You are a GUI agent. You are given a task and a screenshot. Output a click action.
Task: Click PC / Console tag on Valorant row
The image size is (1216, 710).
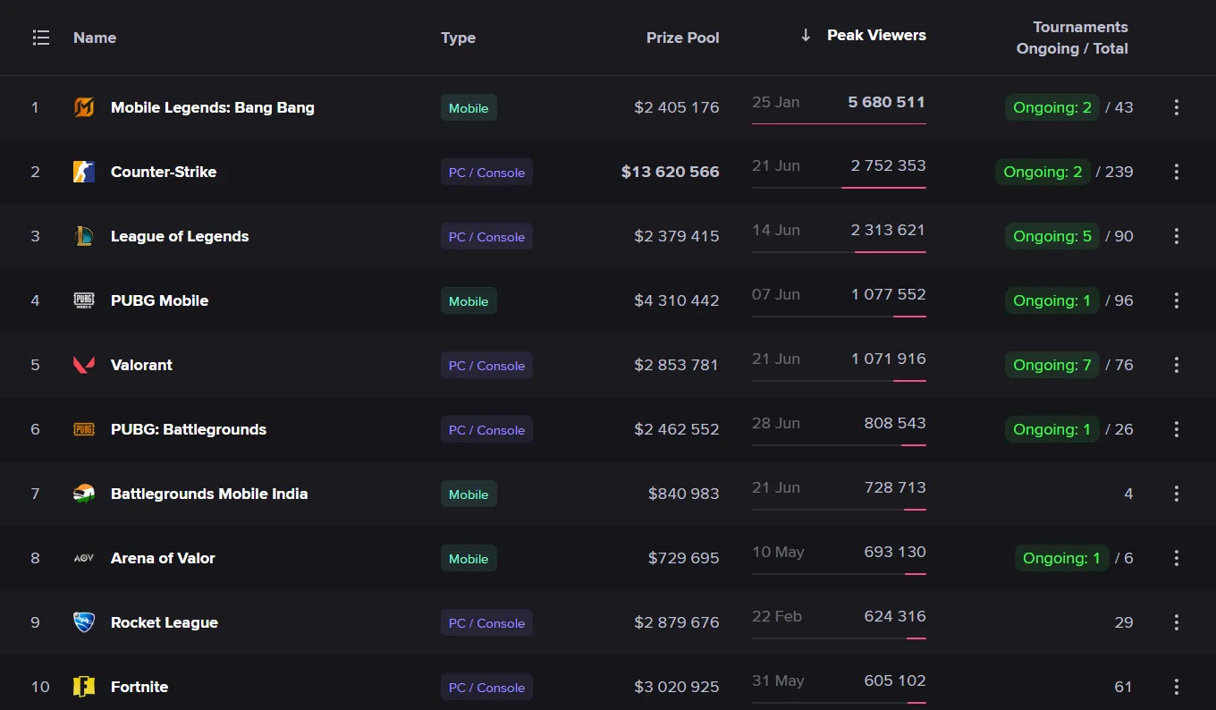tap(486, 365)
